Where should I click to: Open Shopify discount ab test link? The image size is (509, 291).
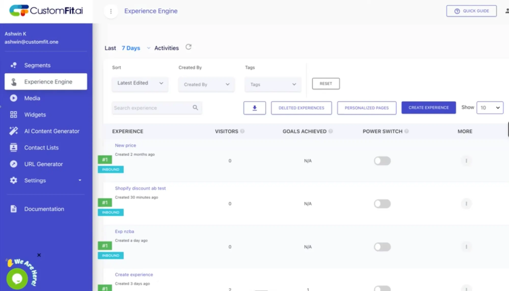(140, 188)
